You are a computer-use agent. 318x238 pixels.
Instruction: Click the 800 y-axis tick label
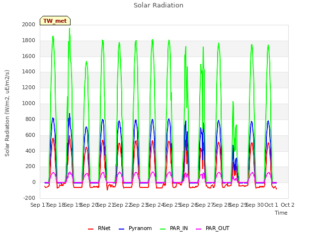pyautogui.click(x=30, y=119)
